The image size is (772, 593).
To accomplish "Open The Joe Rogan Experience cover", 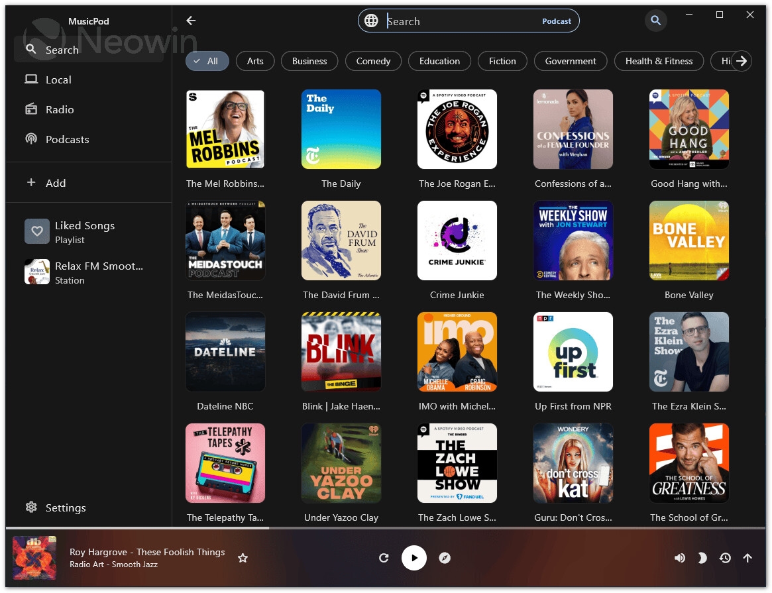I will [x=457, y=129].
